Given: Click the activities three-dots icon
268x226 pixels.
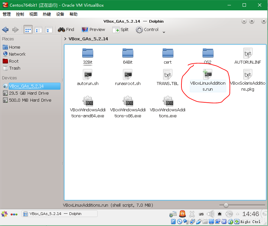Looking at the screenshot, I should pos(14,214).
